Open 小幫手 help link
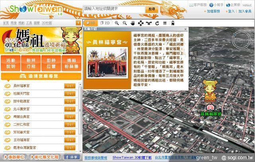The width and height of the screenshot is (255, 162). point(216,5)
